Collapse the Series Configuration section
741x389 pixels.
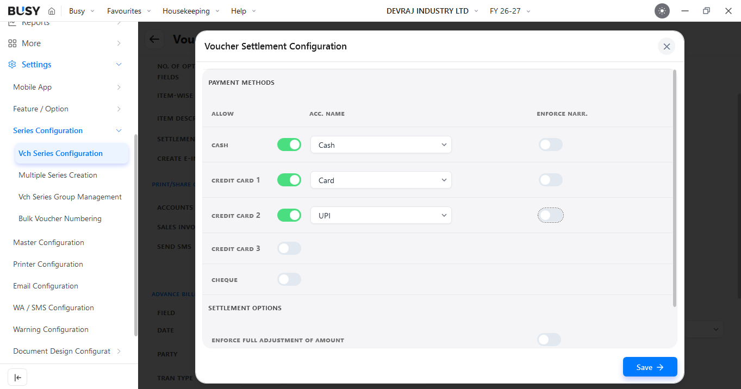pyautogui.click(x=119, y=130)
